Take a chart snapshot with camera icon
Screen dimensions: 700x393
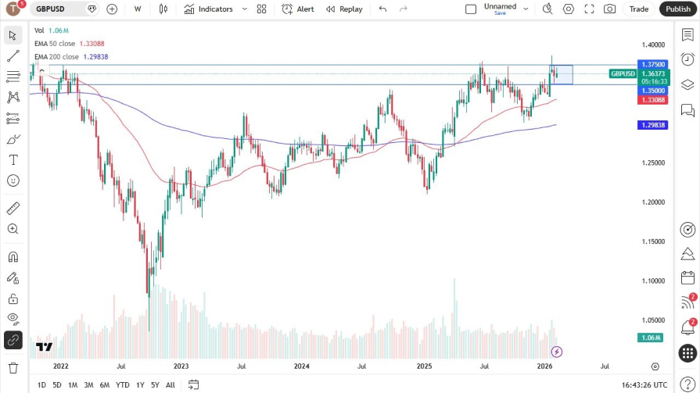pos(609,9)
